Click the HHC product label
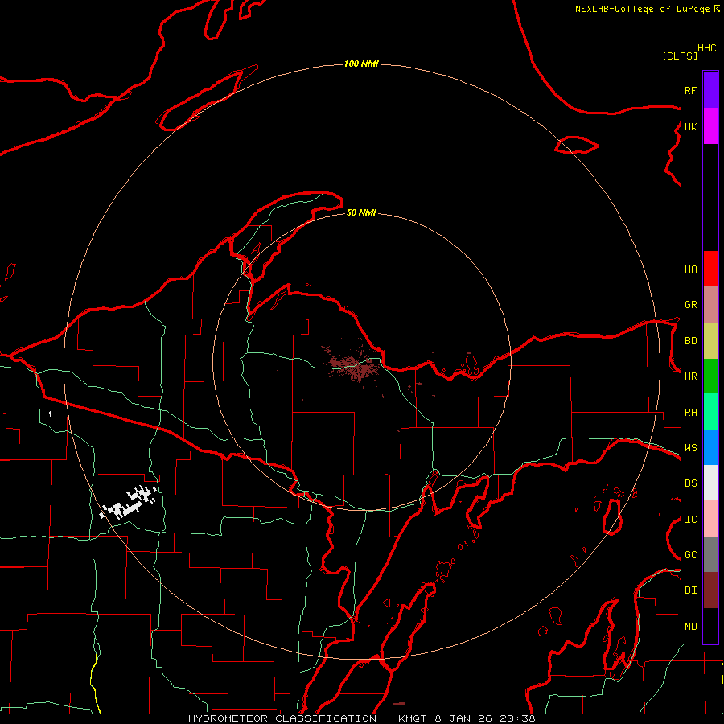 [707, 48]
